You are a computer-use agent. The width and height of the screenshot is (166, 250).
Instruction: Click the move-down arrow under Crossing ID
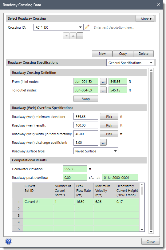point(66,36)
